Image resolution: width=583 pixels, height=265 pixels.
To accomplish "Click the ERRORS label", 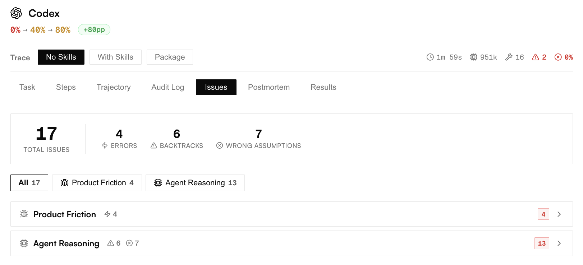I will point(124,146).
